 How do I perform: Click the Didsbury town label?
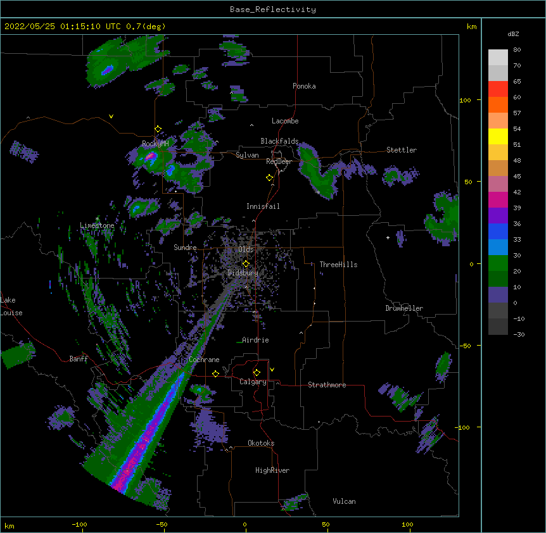tap(243, 273)
